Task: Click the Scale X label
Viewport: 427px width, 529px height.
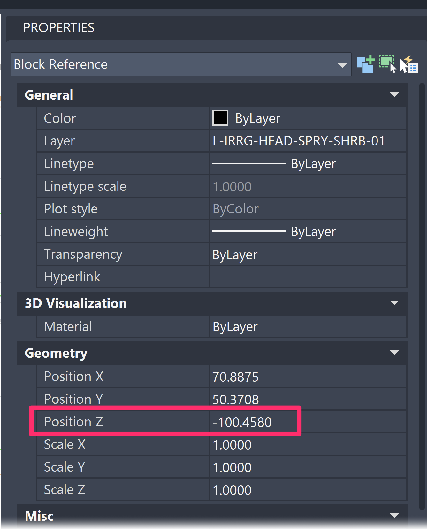Action: point(65,444)
